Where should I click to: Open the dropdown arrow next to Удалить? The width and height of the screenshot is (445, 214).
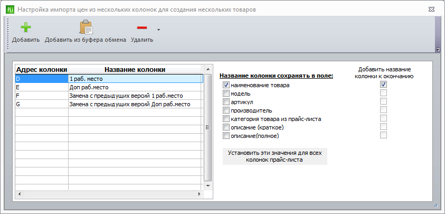point(159,30)
